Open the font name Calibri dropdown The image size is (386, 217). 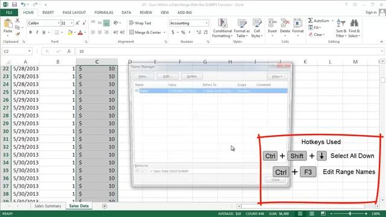(59, 23)
